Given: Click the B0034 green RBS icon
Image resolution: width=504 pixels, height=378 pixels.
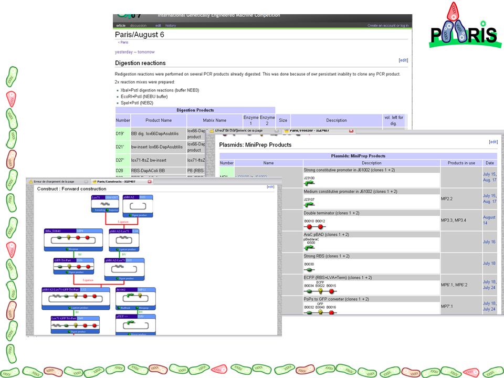Looking at the screenshot, I should (309, 291).
